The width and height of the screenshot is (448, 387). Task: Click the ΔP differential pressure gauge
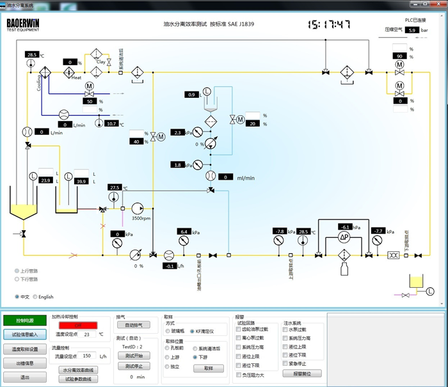point(344,237)
